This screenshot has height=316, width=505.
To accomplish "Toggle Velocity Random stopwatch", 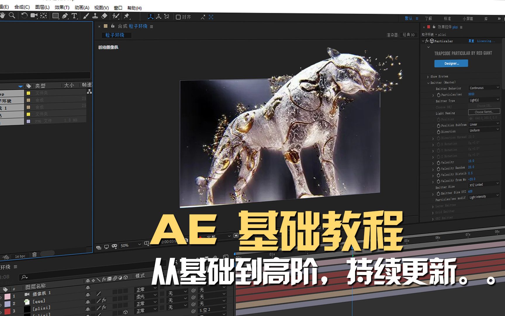I will 438,169.
